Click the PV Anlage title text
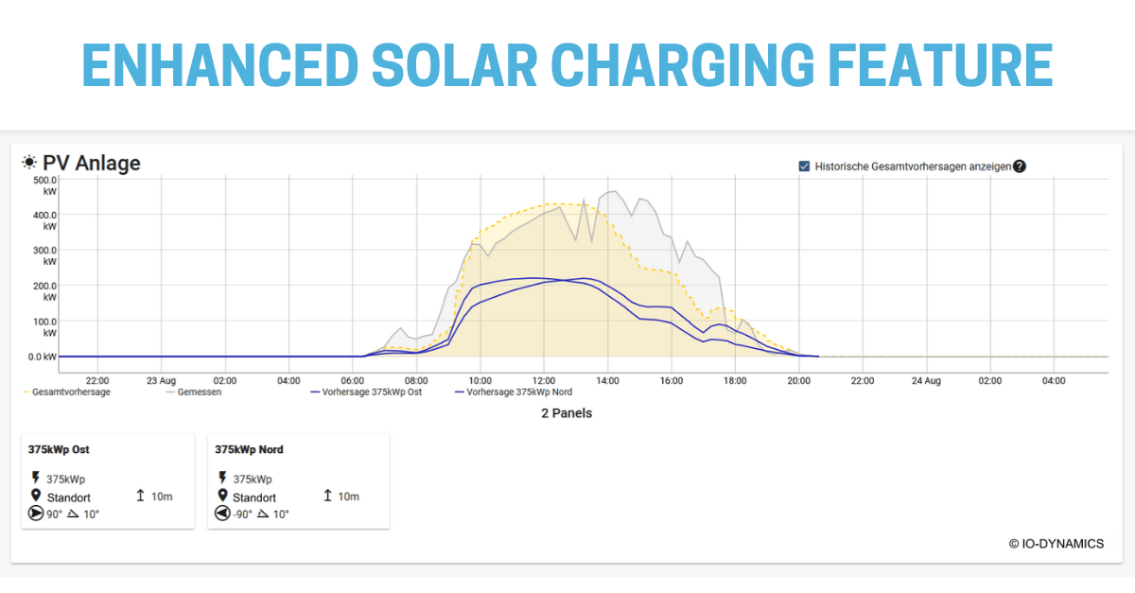The height and width of the screenshot is (593, 1135). [91, 162]
